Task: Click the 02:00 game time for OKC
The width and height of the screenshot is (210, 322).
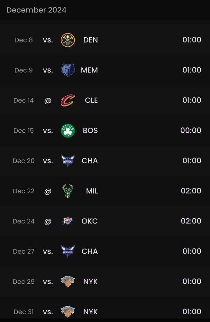Action: pos(191,221)
